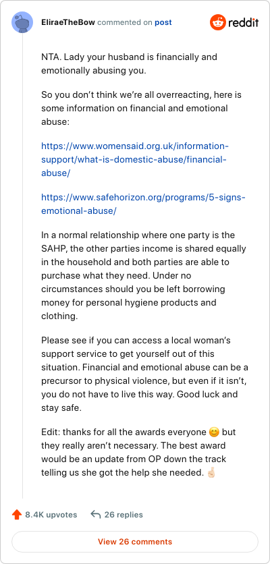This screenshot has width=270, height=564.
Task: Open the blue "post" link
Action: (163, 22)
